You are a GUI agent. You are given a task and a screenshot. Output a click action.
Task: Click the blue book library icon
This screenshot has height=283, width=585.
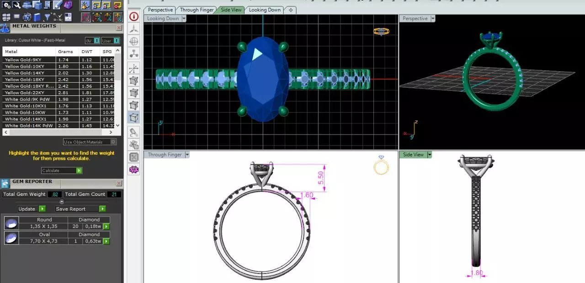pyautogui.click(x=37, y=17)
